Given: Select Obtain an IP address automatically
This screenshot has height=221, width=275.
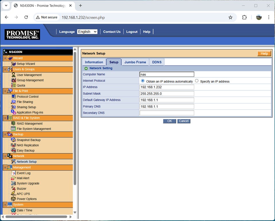Looking at the screenshot, I should [143, 81].
